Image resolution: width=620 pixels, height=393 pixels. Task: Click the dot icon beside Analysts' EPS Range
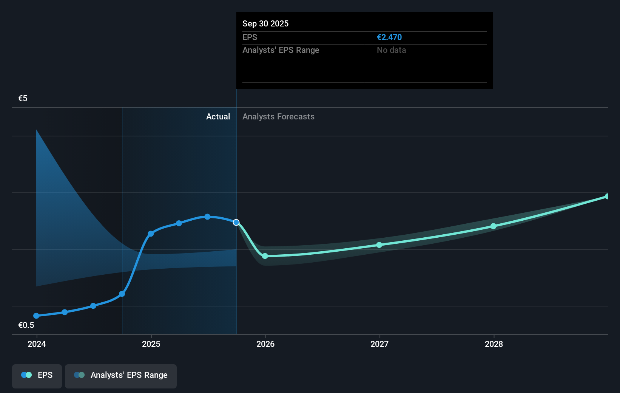(x=79, y=375)
